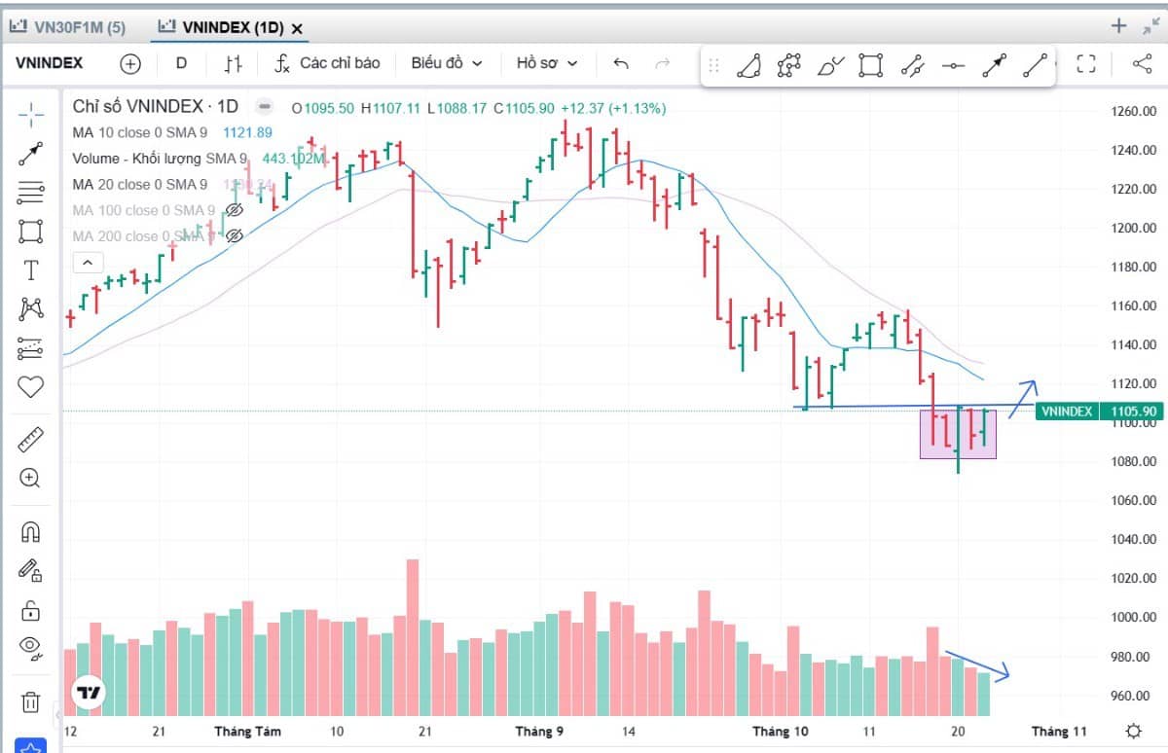Select the rectangle shape tool in left sidebar

pos(31,232)
